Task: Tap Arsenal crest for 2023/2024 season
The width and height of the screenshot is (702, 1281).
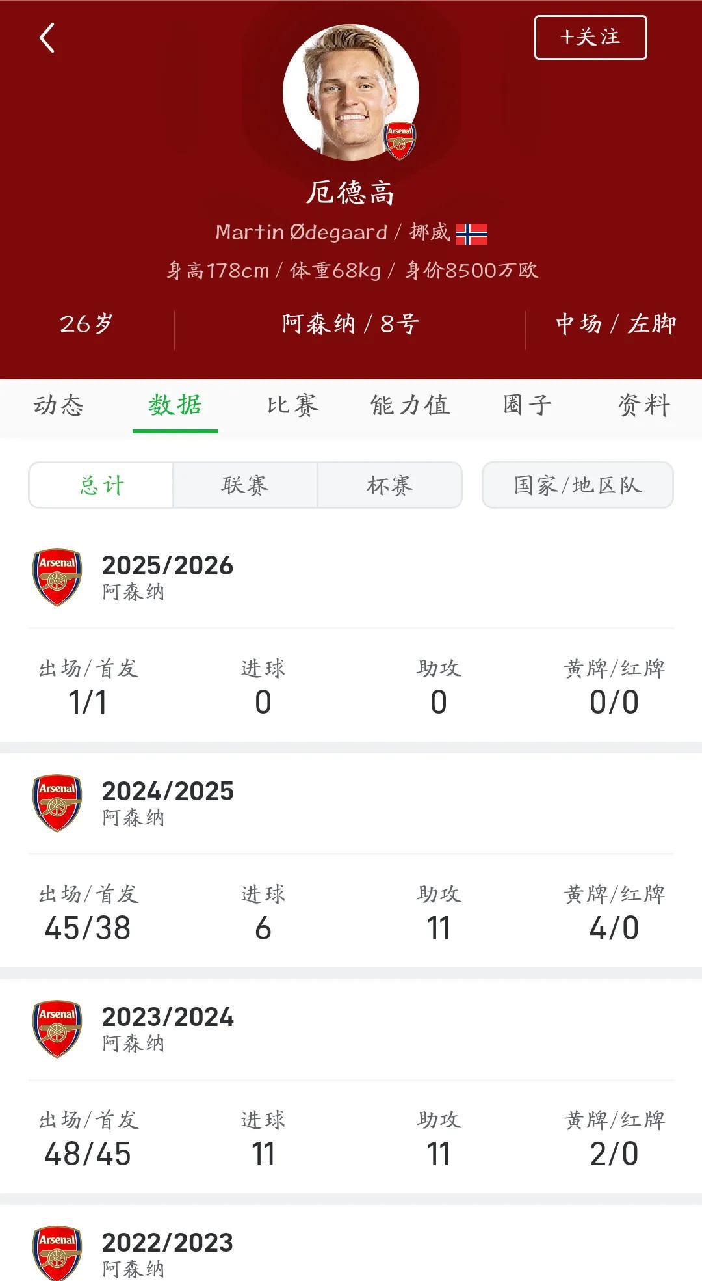Action: (x=57, y=1029)
